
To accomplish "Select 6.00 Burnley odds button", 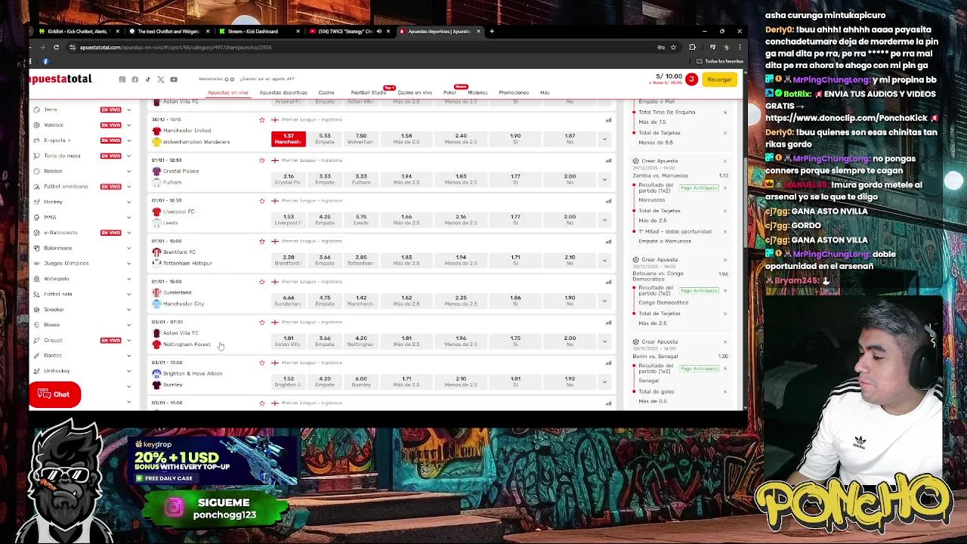I will click(361, 381).
